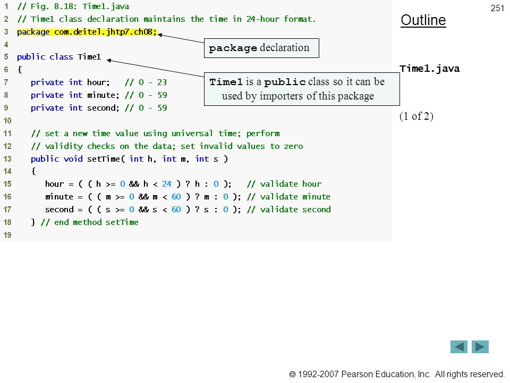
Task: Click the opening brace on line 14
Action: [33, 171]
